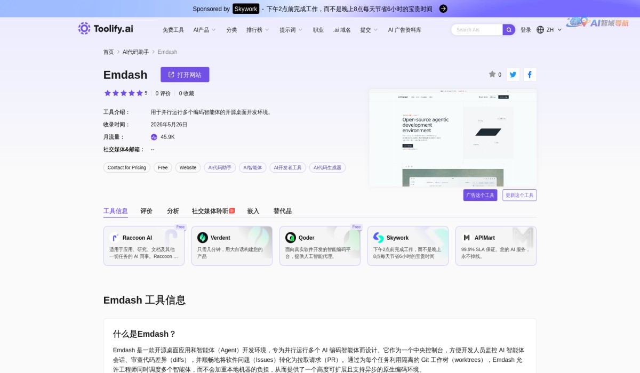
Task: Click the Free tag
Action: (163, 167)
